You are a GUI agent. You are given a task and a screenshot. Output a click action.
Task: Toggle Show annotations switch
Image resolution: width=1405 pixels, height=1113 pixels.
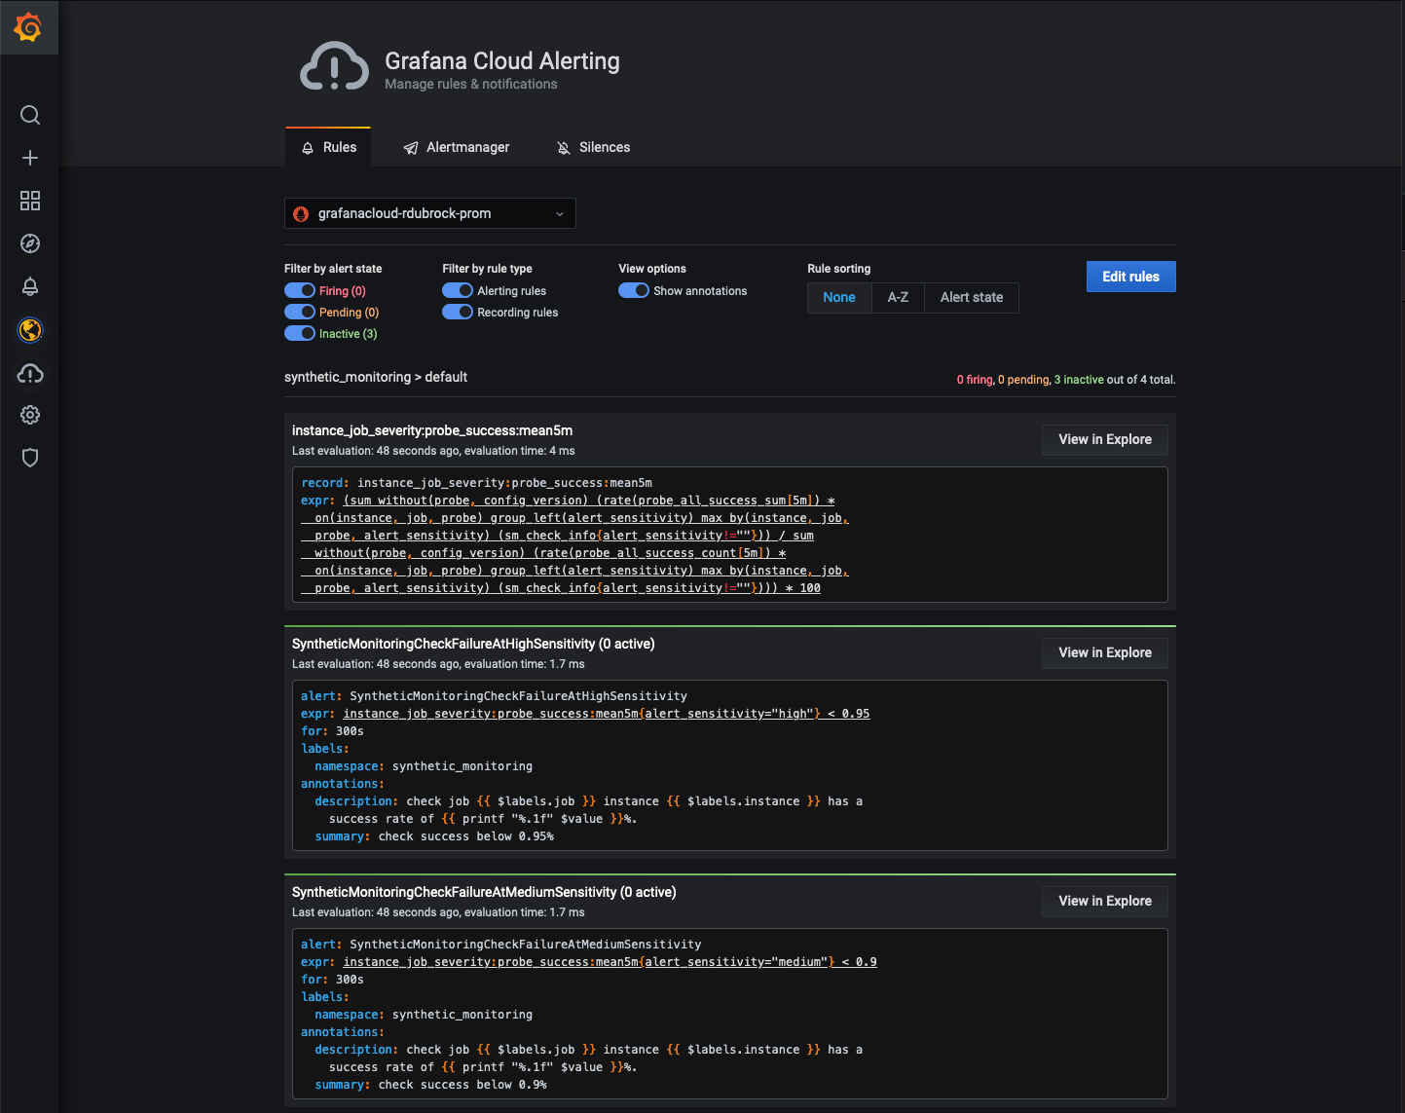click(634, 290)
